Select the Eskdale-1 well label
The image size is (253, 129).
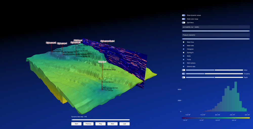(x=102, y=62)
